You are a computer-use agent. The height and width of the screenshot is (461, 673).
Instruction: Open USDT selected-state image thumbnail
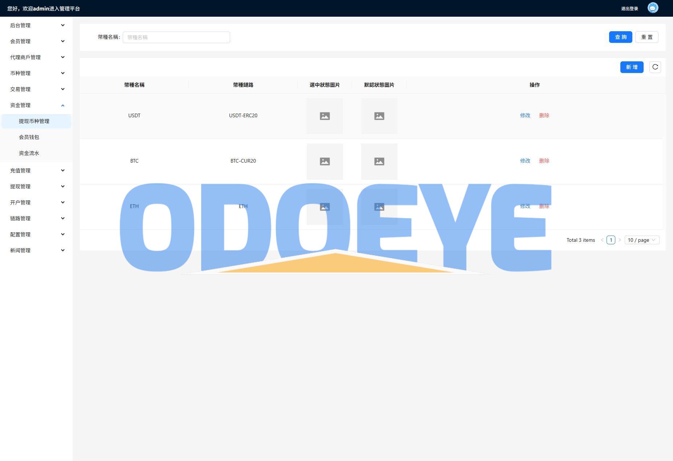(x=325, y=116)
